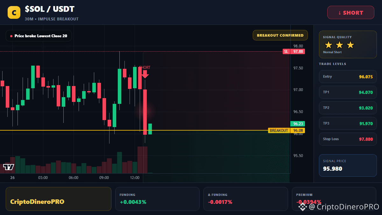The height and width of the screenshot is (215, 382).
Task: Click the 95.50 price axis label
Action: (x=298, y=156)
